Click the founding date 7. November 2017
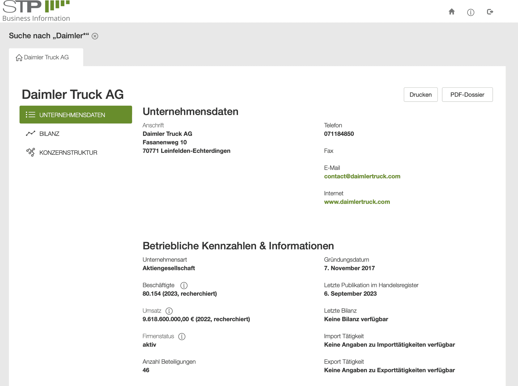The width and height of the screenshot is (518, 386). tap(349, 268)
